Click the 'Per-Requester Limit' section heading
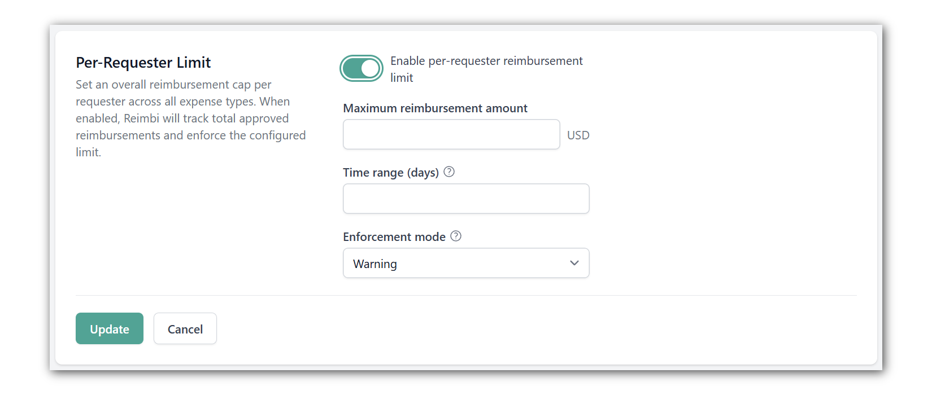Screen dimensions: 932x395 tap(143, 62)
